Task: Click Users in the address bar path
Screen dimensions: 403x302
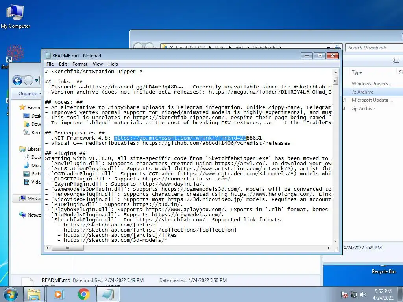Action: (x=220, y=48)
